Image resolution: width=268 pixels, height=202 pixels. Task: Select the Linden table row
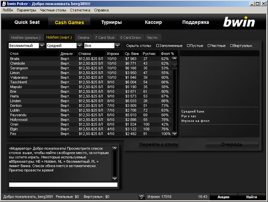point(90,101)
